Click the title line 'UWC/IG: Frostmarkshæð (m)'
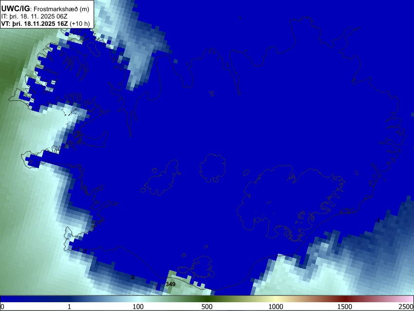The height and width of the screenshot is (311, 414). [x=45, y=9]
